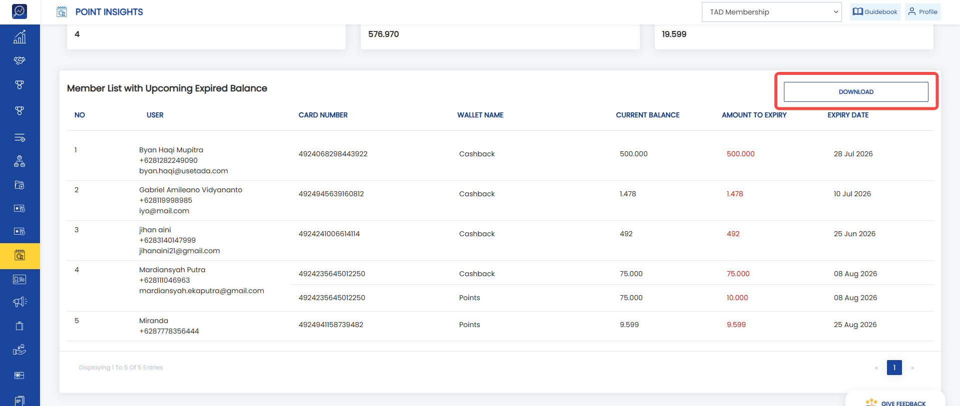The height and width of the screenshot is (406, 960).
Task: Click the highlighted yellow calendar clock icon
Action: pos(20,256)
